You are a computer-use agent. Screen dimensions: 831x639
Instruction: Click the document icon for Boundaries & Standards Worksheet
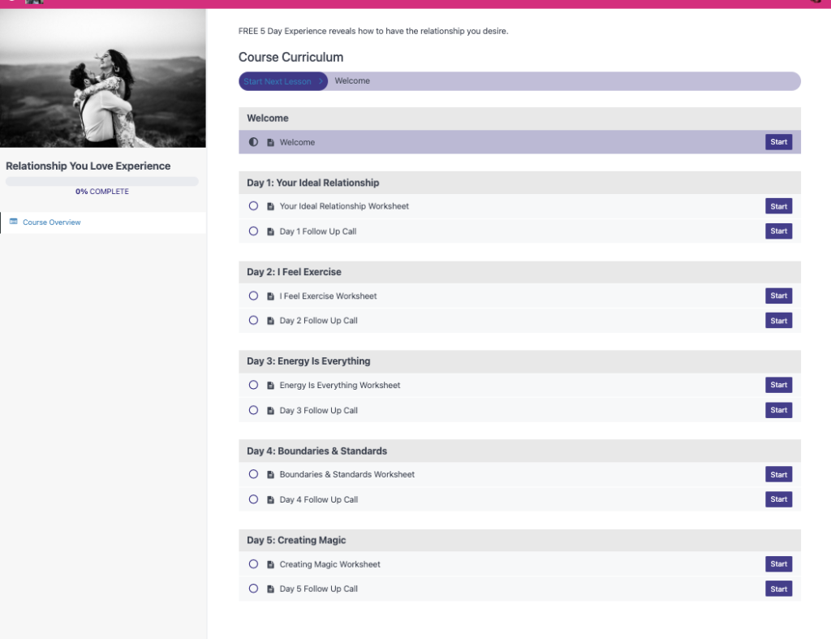click(x=270, y=475)
